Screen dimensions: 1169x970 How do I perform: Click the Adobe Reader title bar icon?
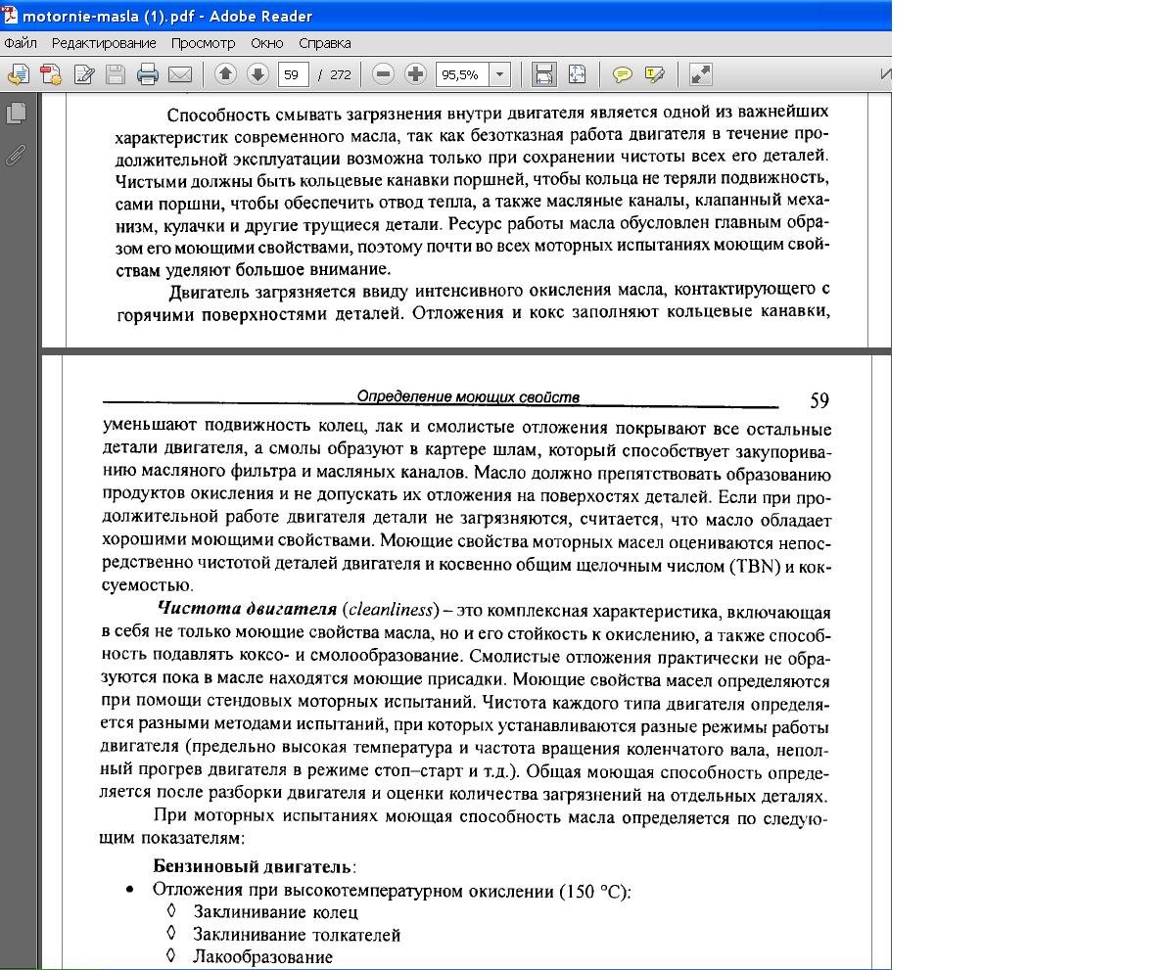pos(9,15)
